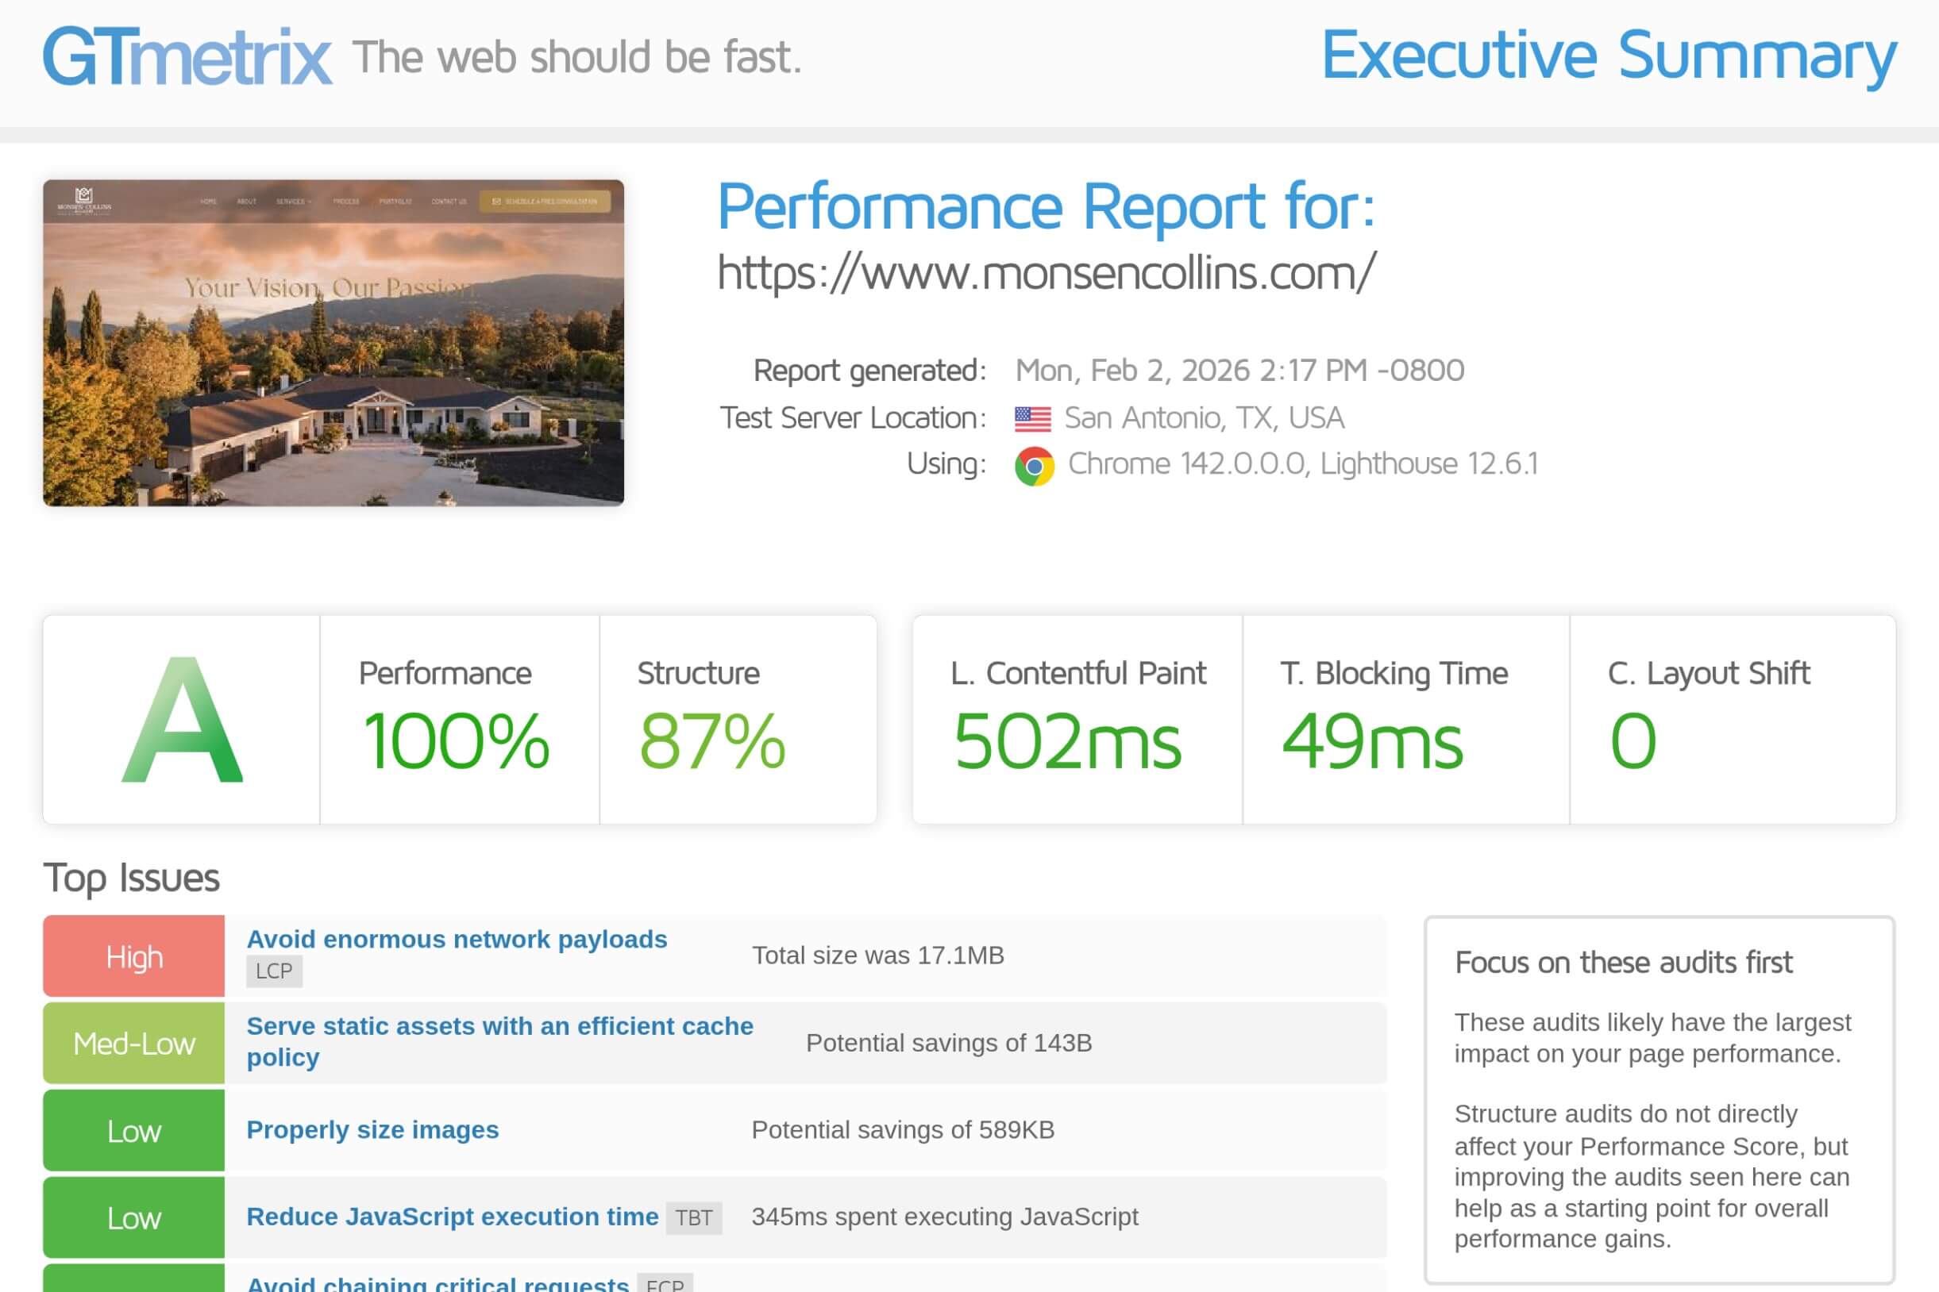Click the Med-Low severity badge
The image size is (1939, 1292).
(x=133, y=1042)
